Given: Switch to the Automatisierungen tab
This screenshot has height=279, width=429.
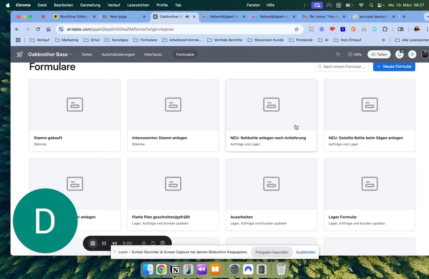Looking at the screenshot, I should pos(118,54).
